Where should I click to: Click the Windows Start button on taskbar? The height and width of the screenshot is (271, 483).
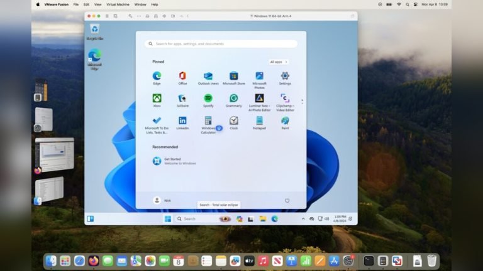168,219
